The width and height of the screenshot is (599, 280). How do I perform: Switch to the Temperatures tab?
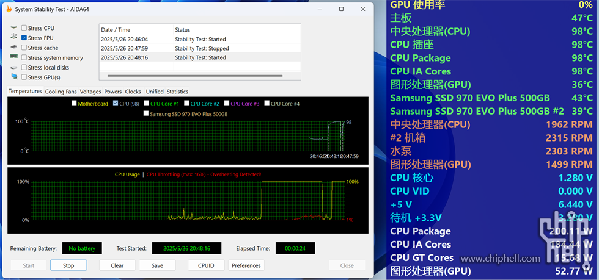tap(25, 92)
